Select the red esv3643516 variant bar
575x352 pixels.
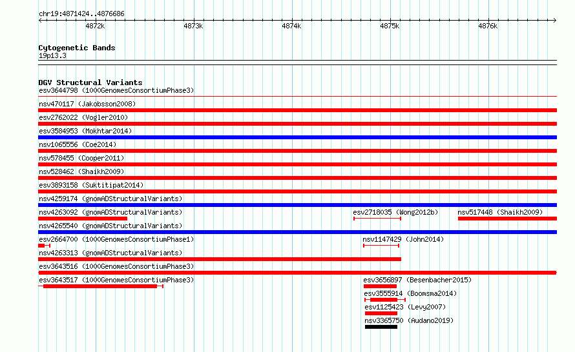point(297,273)
